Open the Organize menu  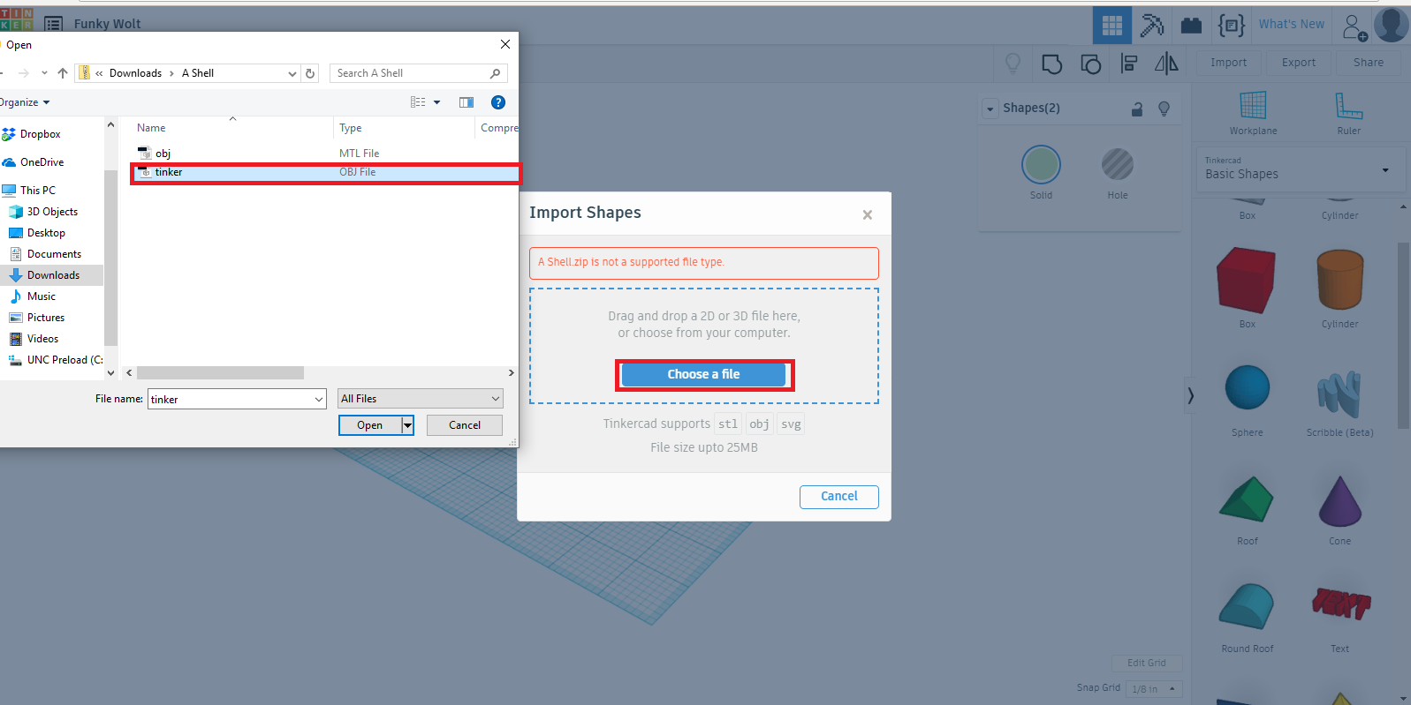tap(24, 102)
